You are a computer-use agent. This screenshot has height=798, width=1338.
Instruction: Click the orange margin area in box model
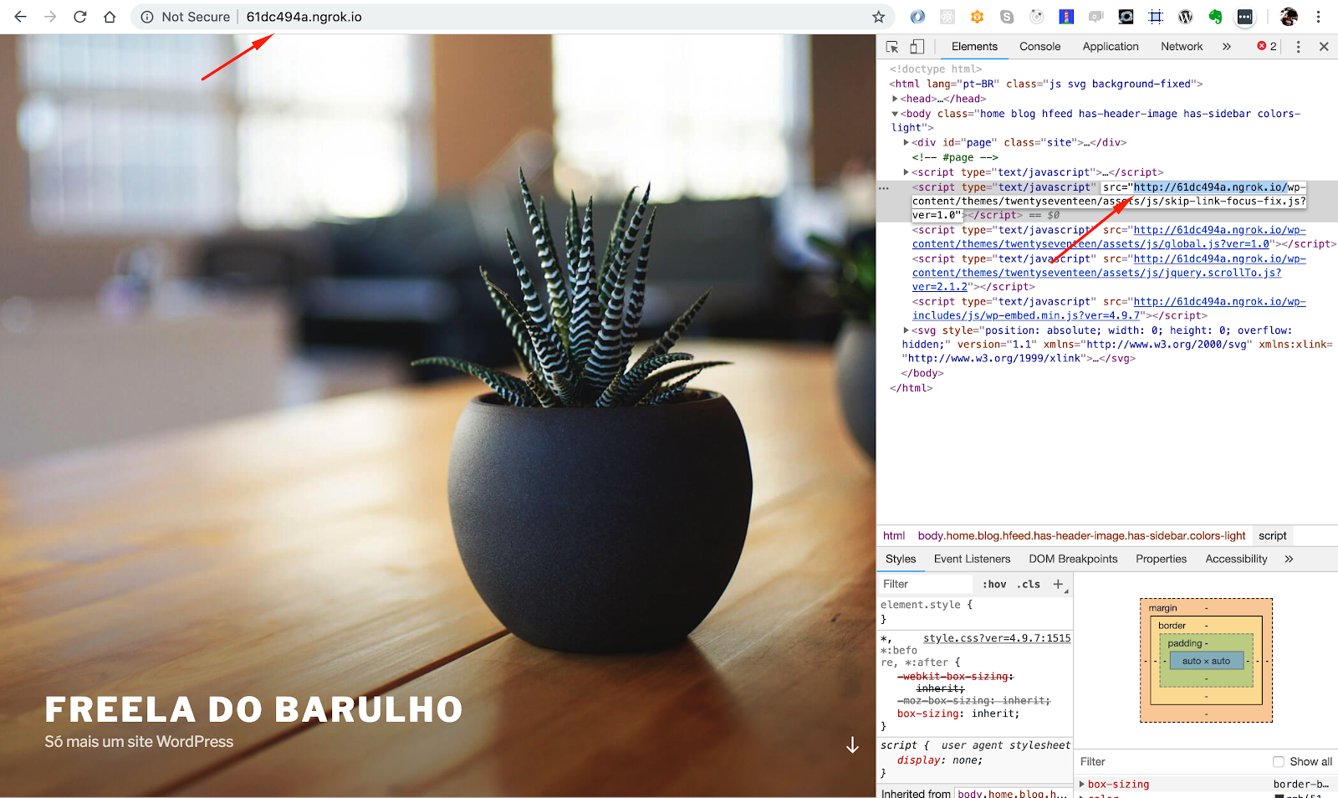tap(1206, 607)
